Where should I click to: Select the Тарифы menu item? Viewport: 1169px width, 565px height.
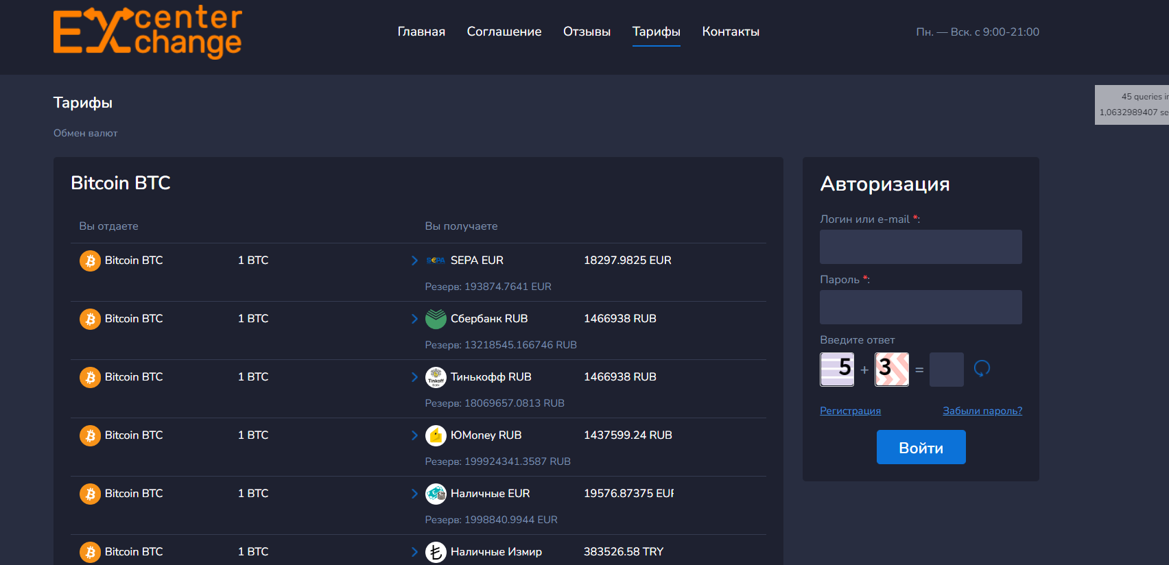click(657, 32)
